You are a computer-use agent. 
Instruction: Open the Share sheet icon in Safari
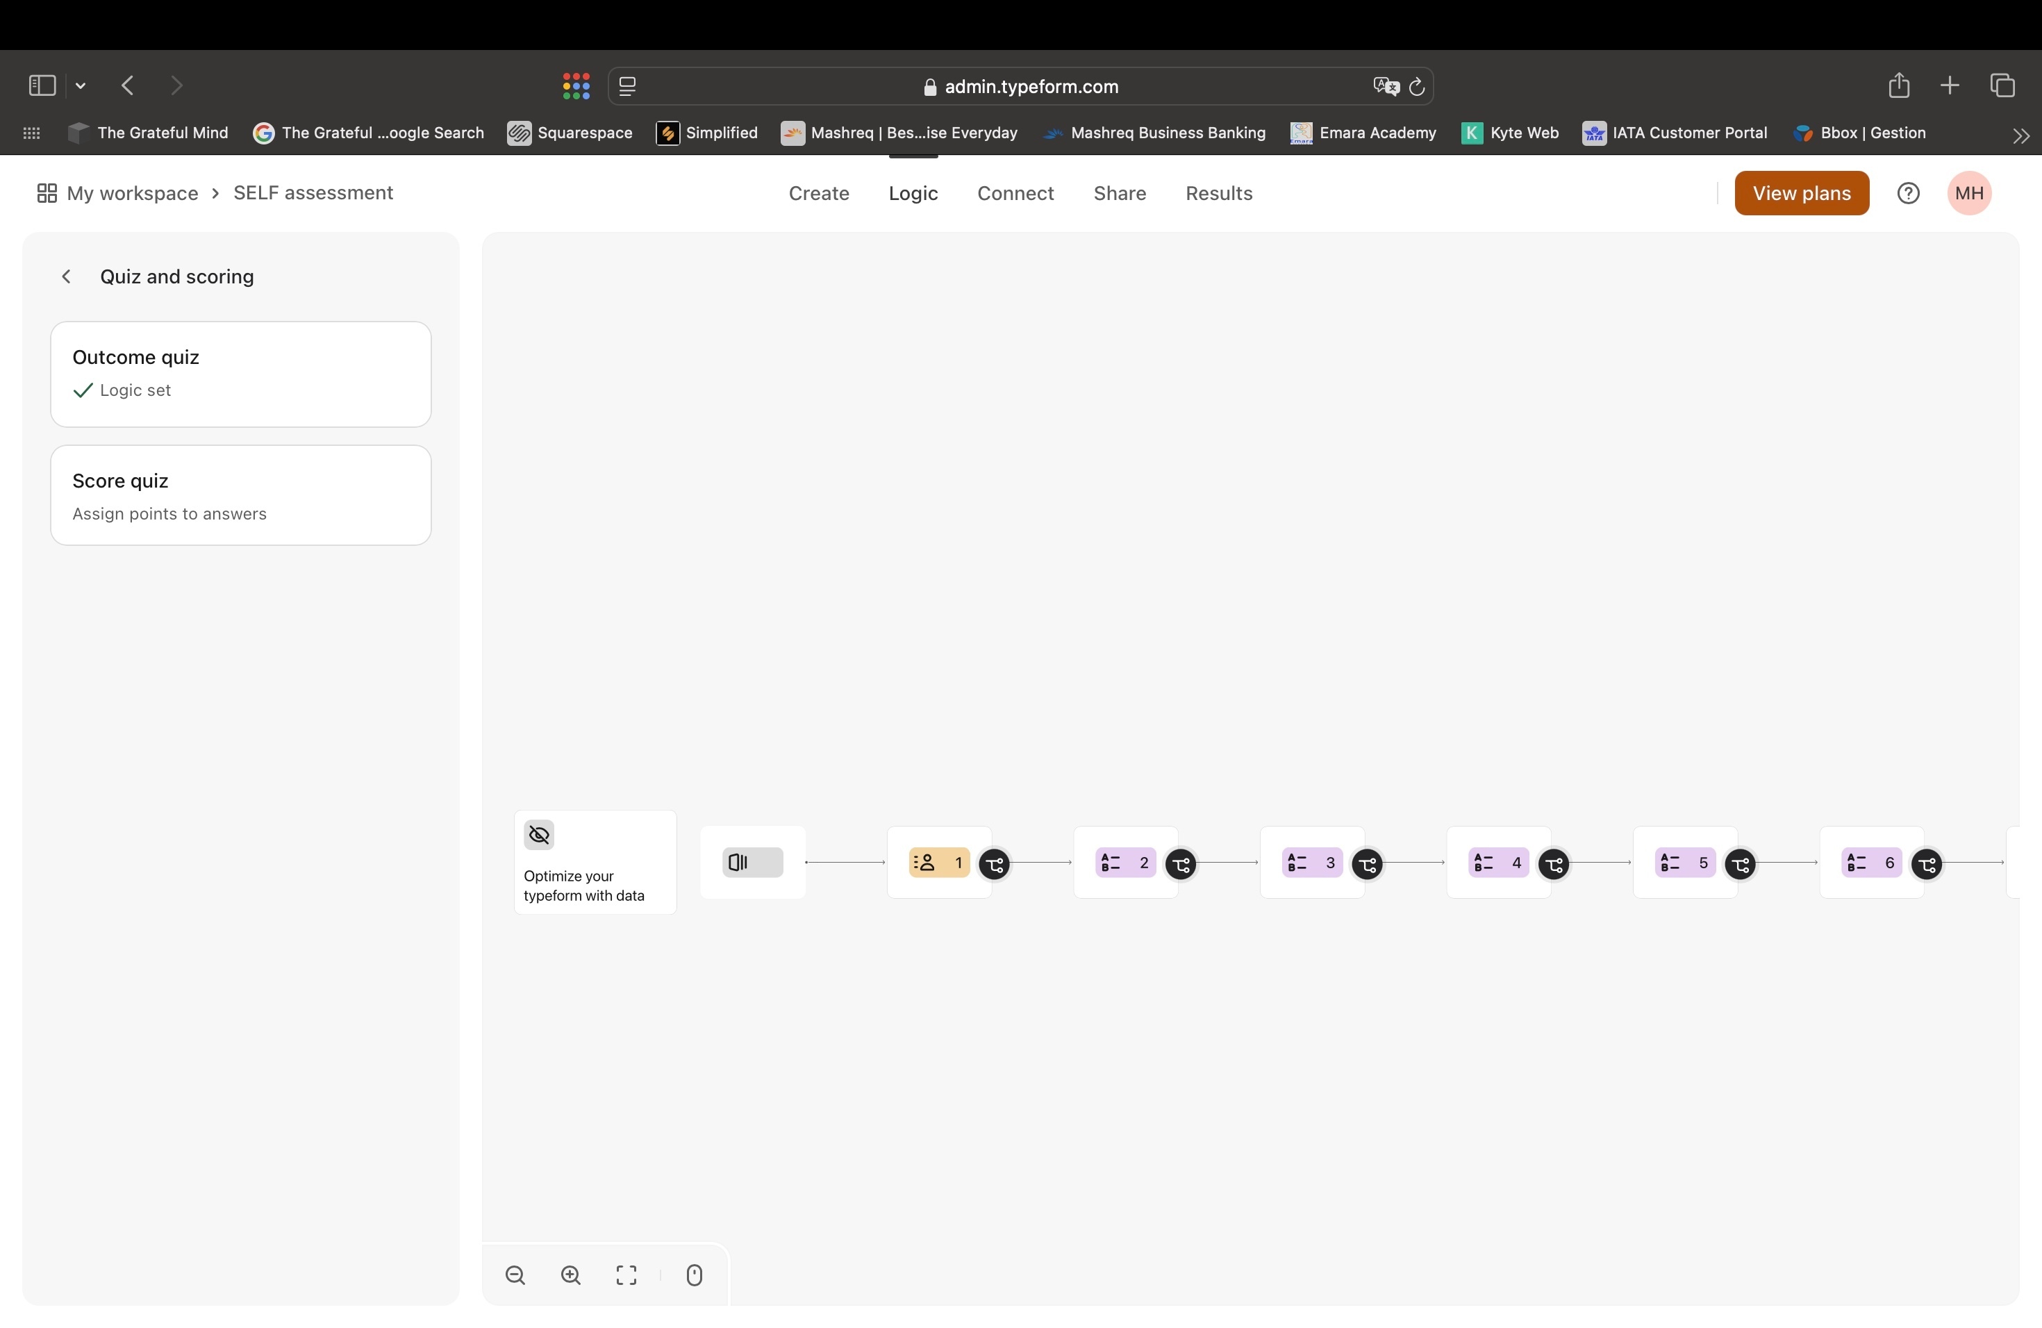(x=1899, y=85)
